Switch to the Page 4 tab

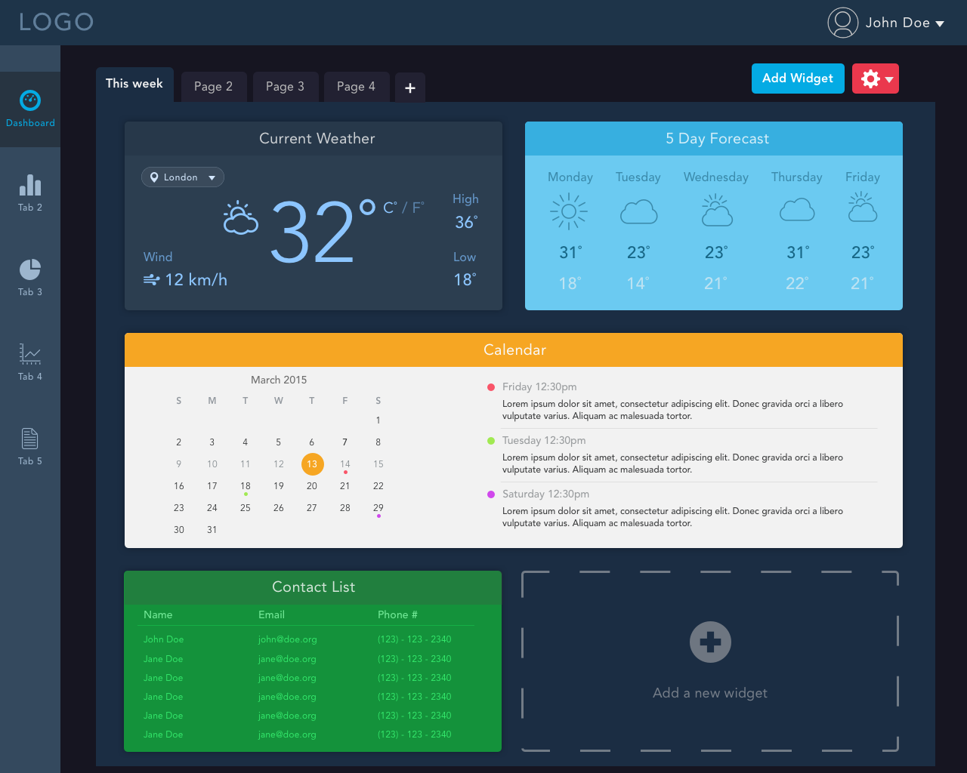[356, 87]
